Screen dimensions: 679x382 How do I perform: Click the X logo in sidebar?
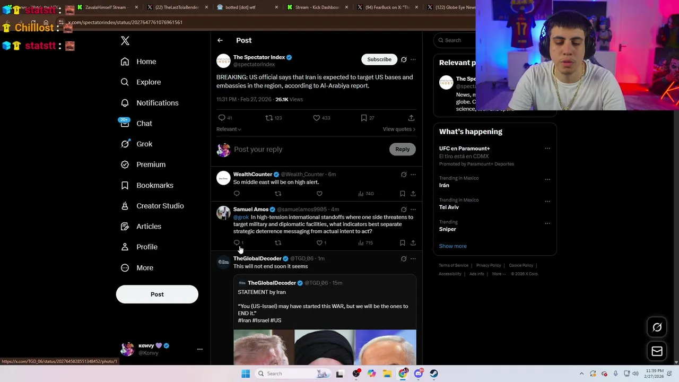(x=125, y=41)
